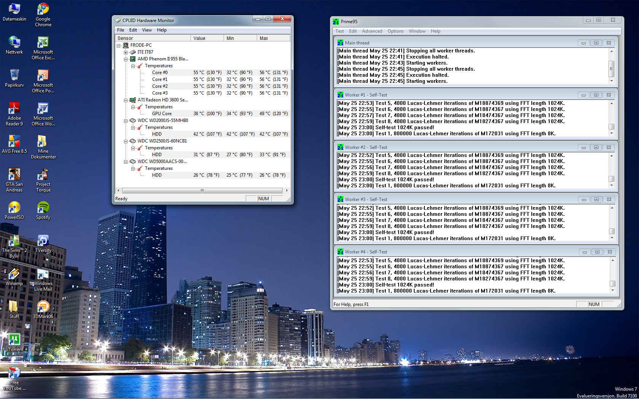The height and width of the screenshot is (399, 639).
Task: Collapse Temperatures under WDC WD5000AACS
Action: coord(133,168)
